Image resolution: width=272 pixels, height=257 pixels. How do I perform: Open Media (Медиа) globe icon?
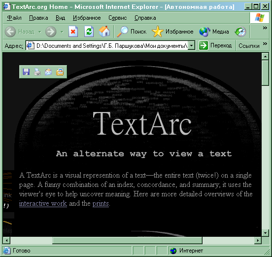point(204,32)
